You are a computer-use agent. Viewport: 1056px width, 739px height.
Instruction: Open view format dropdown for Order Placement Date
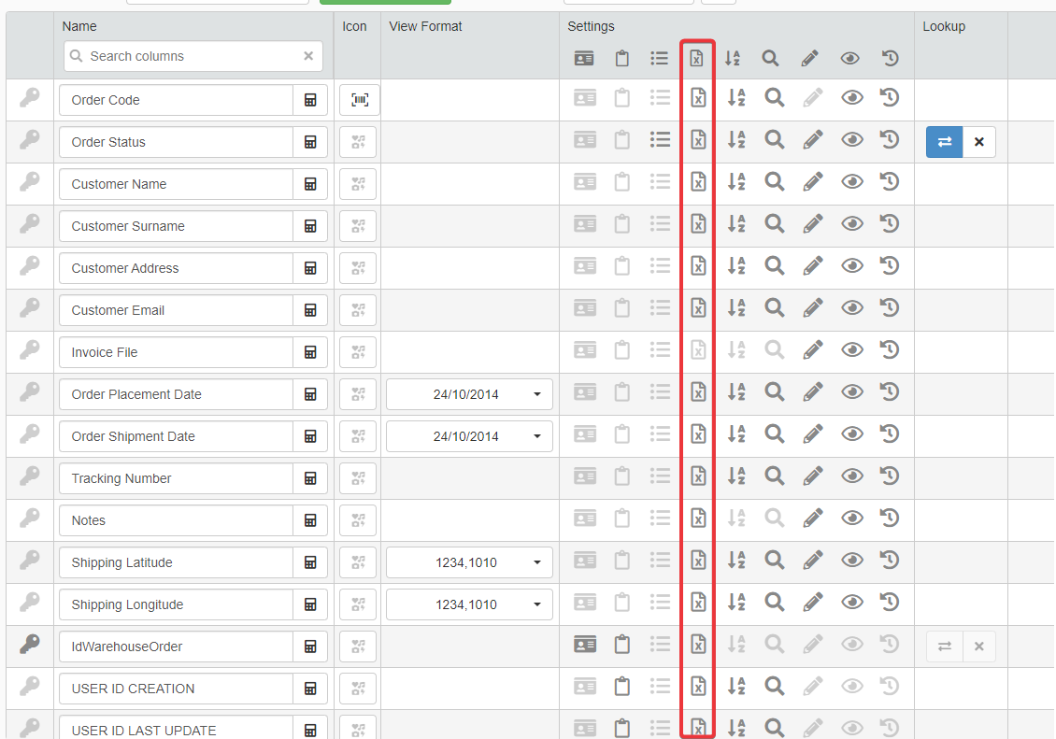click(x=536, y=394)
